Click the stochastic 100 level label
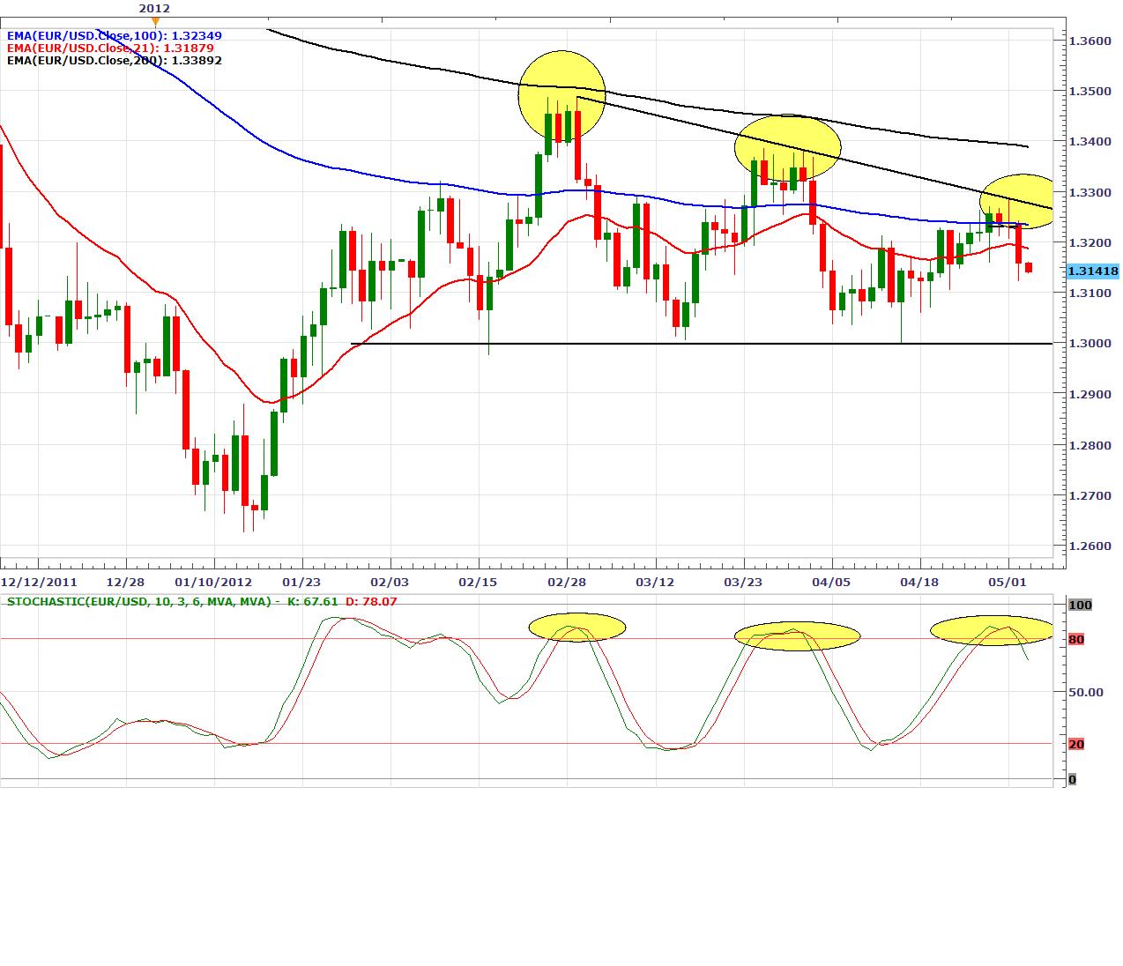Image resolution: width=1123 pixels, height=966 pixels. point(1080,605)
